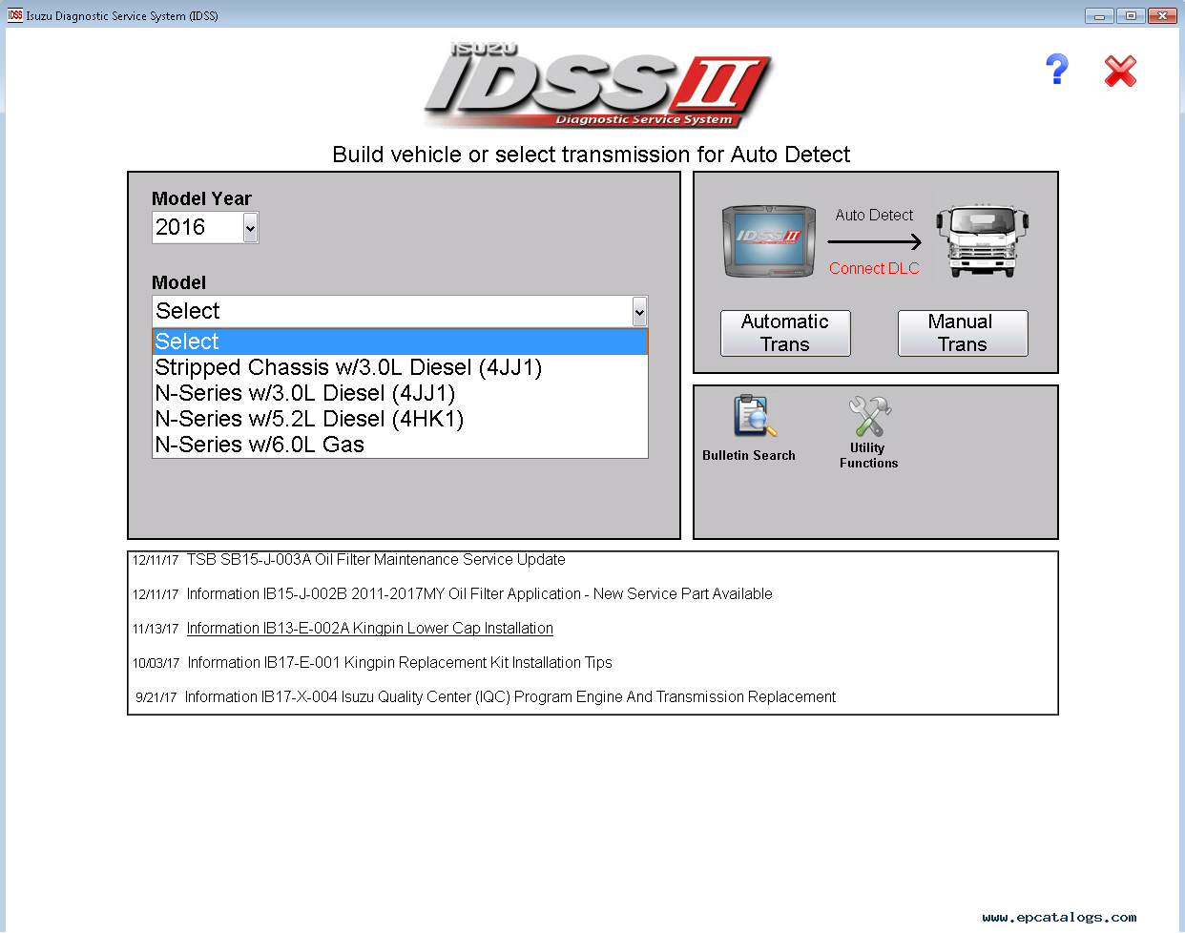
Task: Open IB17-E-001 Kingpin Replacement Kit Installation Tips
Action: coord(400,662)
